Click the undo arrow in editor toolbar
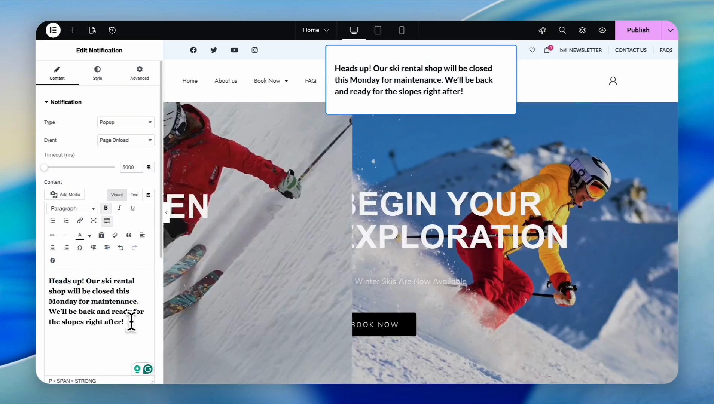The image size is (714, 404). [120, 248]
